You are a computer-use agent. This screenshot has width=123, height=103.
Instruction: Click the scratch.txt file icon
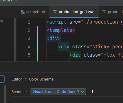(23, 12)
